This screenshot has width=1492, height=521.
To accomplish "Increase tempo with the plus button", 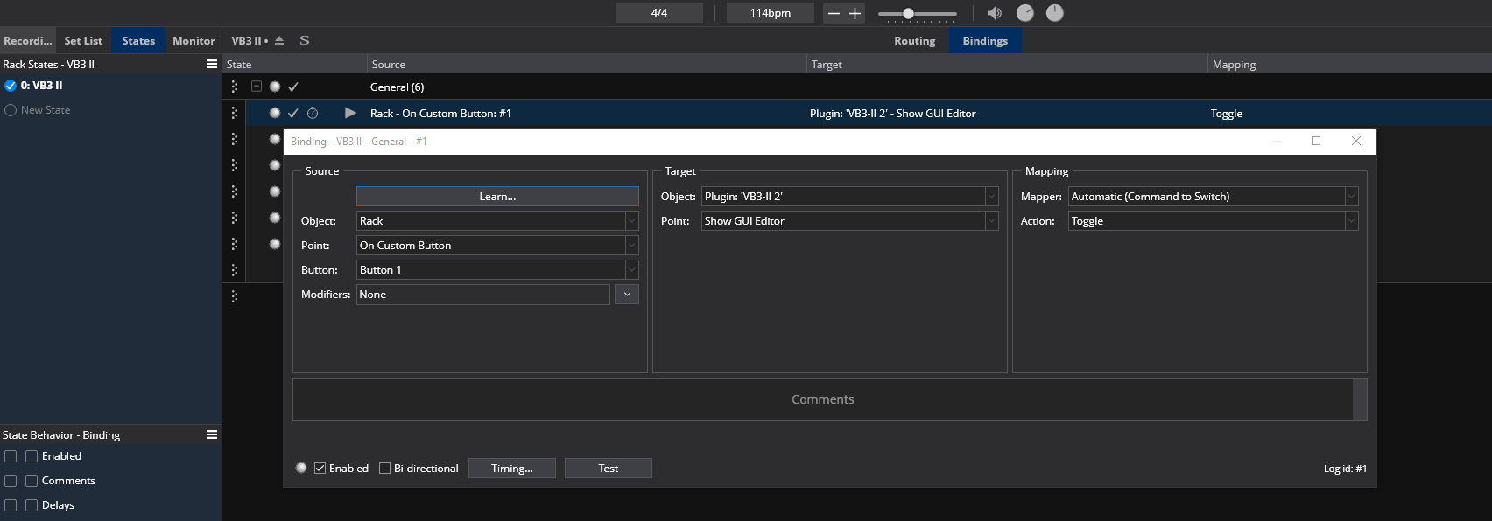I will click(x=855, y=13).
